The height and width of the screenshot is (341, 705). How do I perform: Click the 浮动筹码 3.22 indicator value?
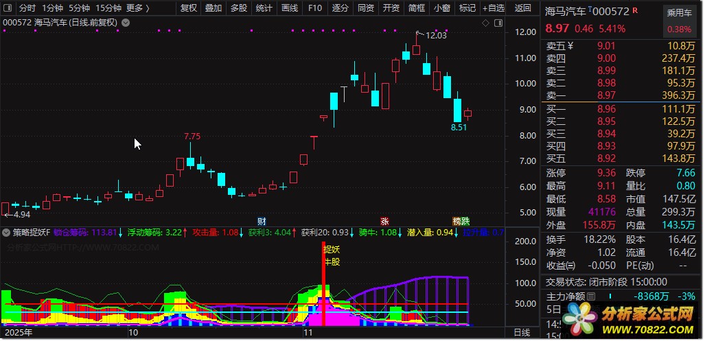[x=154, y=233]
